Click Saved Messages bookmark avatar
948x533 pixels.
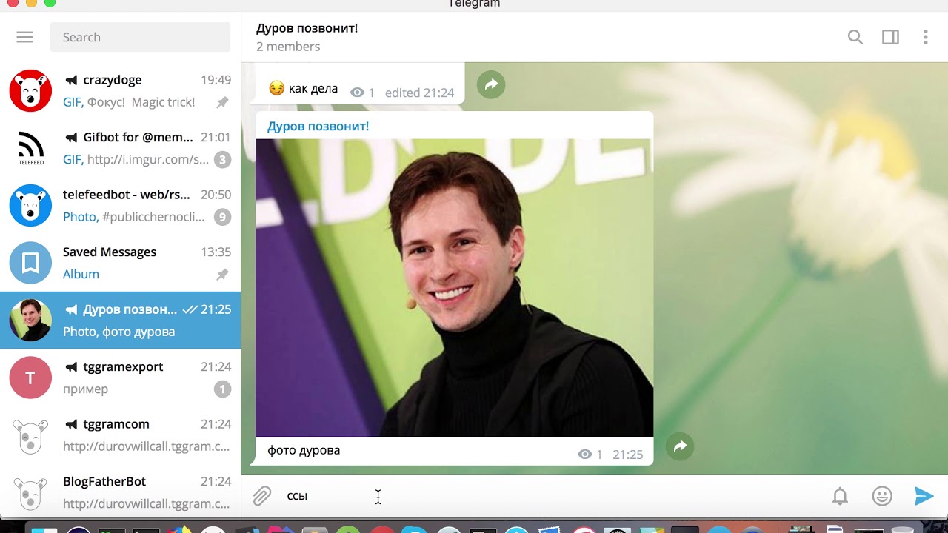pyautogui.click(x=30, y=263)
